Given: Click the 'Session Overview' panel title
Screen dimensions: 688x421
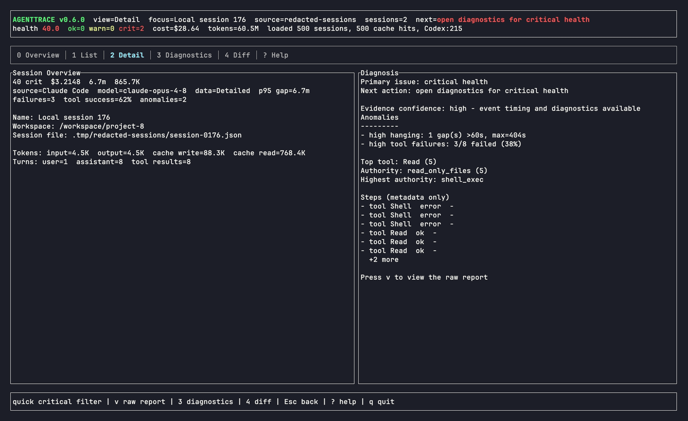Looking at the screenshot, I should click(47, 73).
